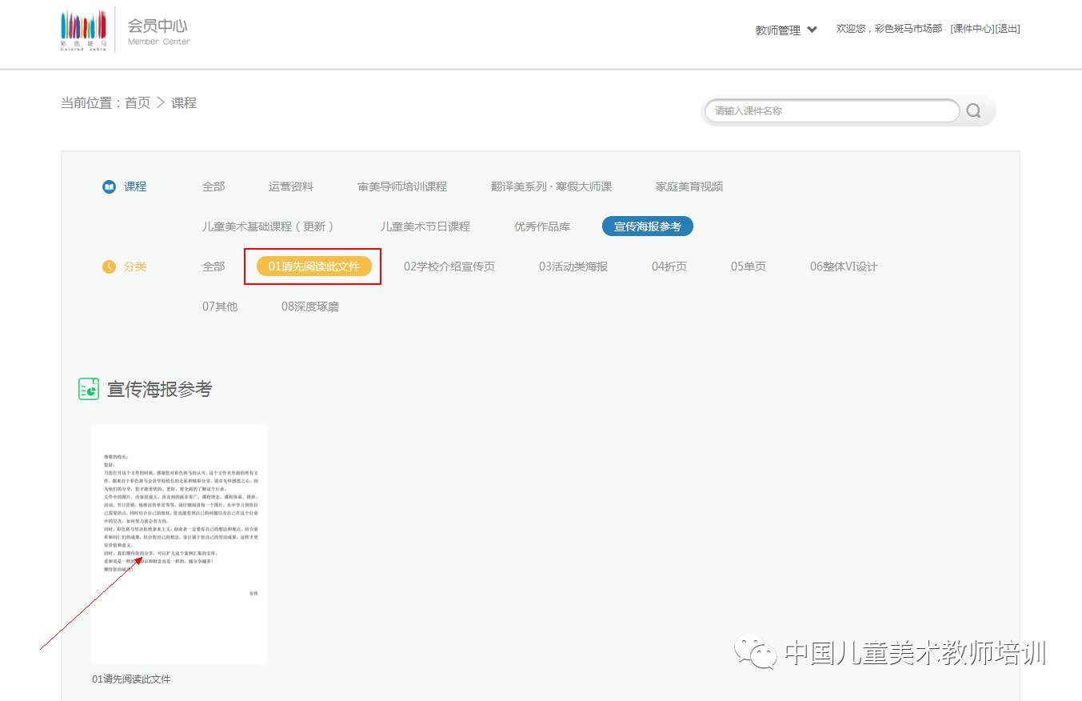Click the 宣传海报参考 heading document icon
Image resolution: width=1082 pixels, height=701 pixels.
point(89,389)
